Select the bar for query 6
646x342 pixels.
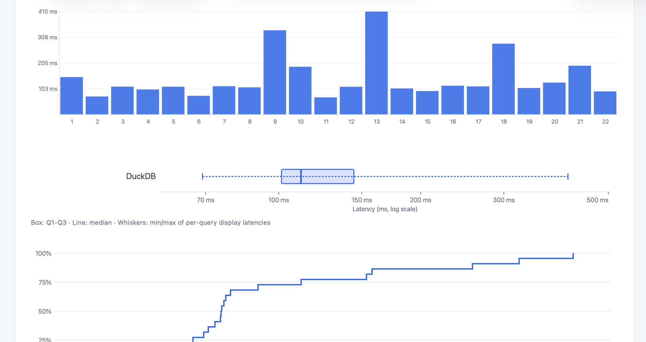pyautogui.click(x=199, y=105)
